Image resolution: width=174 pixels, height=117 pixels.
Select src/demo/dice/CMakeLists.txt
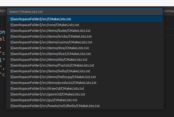50,48
